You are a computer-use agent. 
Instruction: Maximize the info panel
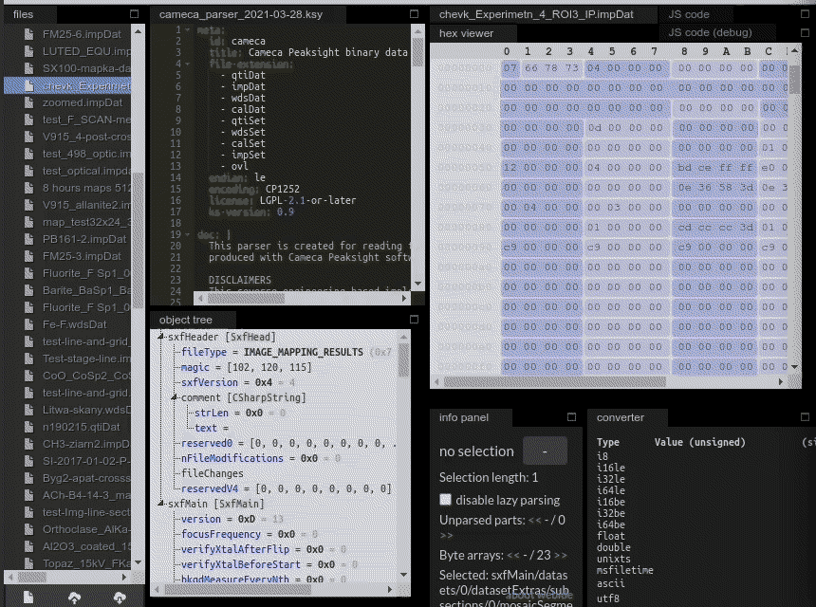571,417
